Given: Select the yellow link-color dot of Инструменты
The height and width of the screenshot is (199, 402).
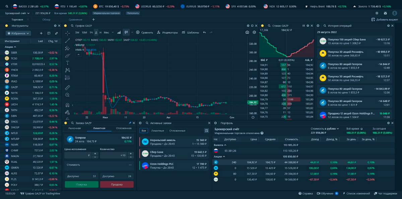Looking at the screenshot, I should click(6, 26).
